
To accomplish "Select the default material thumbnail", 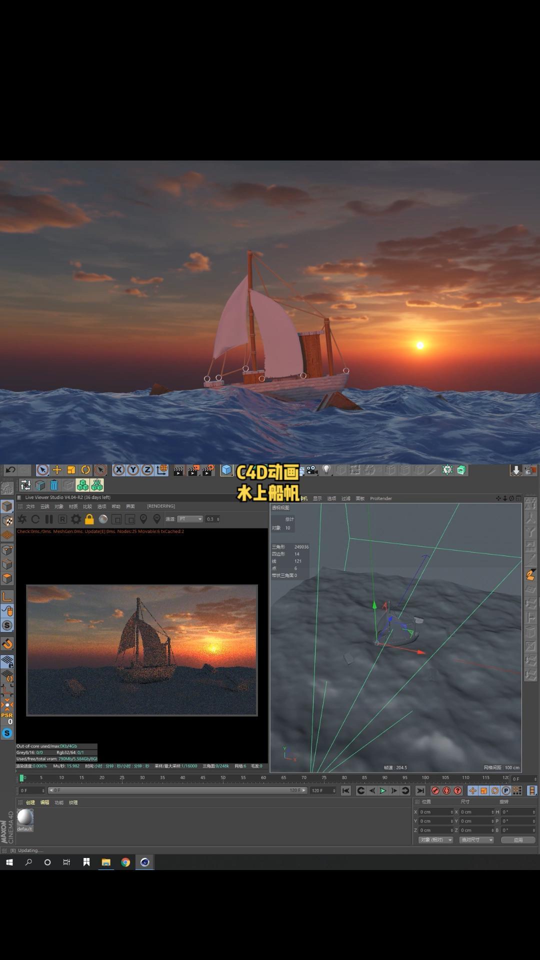I will (24, 817).
